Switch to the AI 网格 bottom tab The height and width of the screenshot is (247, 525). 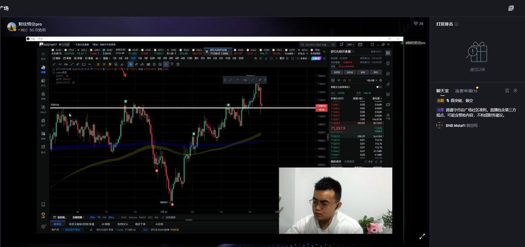105,224
